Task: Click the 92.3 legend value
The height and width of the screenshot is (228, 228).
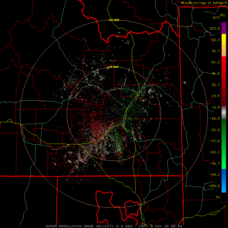Action: coord(216,40)
